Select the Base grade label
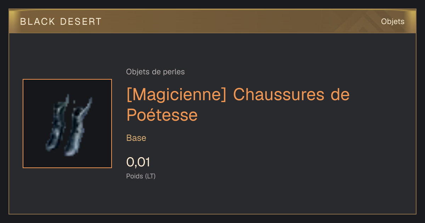 [136, 138]
